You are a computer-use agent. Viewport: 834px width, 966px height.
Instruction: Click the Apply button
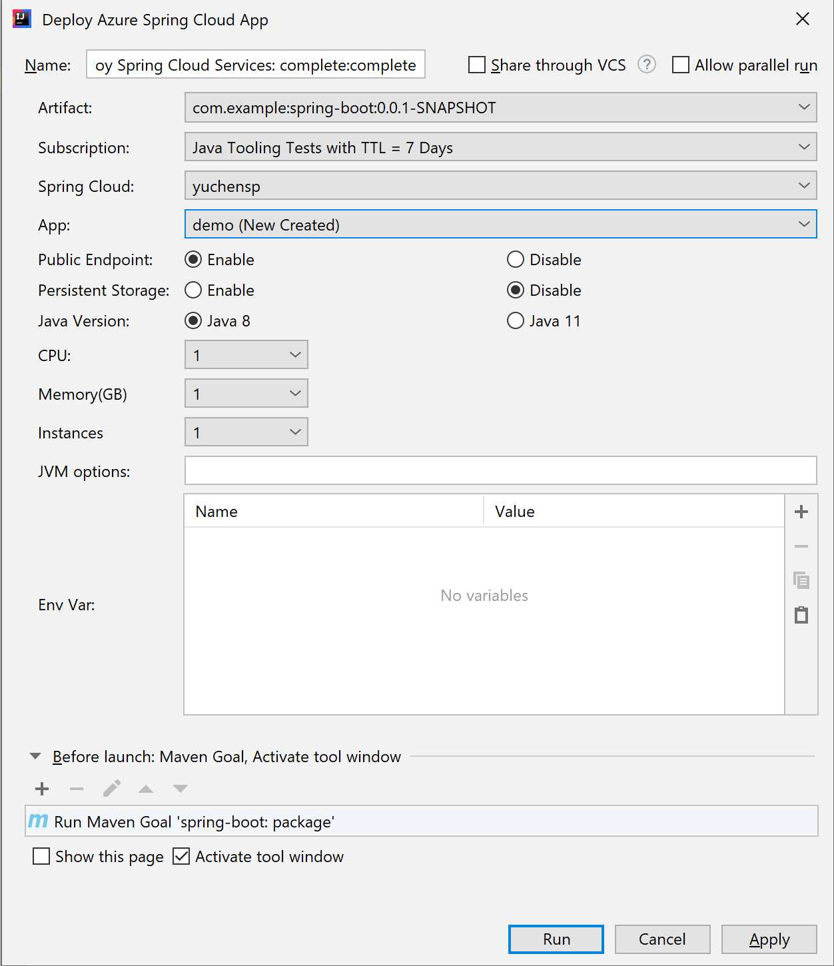click(x=769, y=939)
